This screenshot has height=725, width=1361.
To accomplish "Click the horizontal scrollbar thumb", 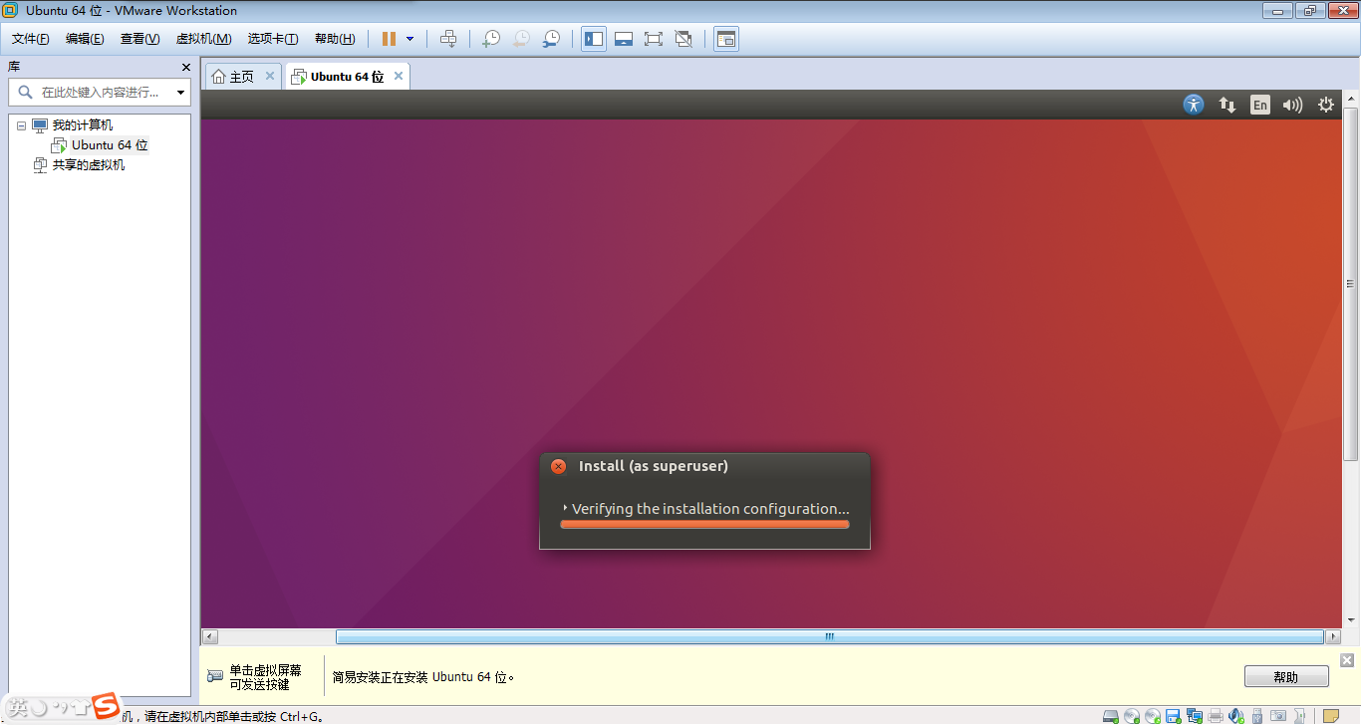I will click(830, 637).
